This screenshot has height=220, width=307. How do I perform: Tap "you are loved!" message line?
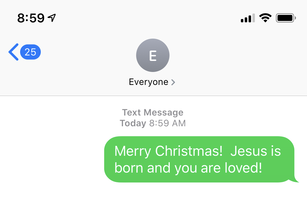pos(218,168)
